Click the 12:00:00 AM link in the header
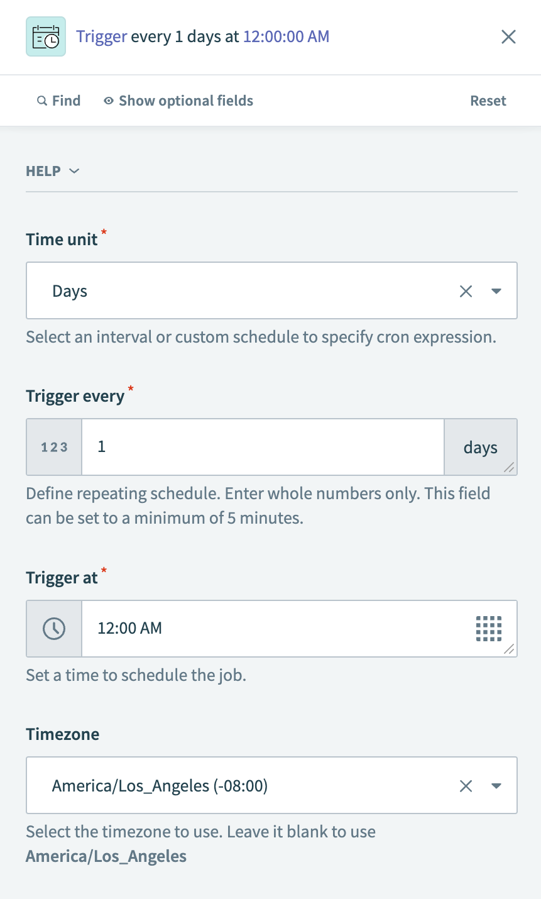541x899 pixels. 286,36
